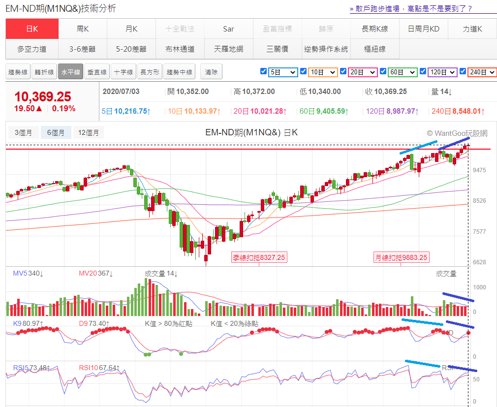Open the 10日 period dropdown

323,72
